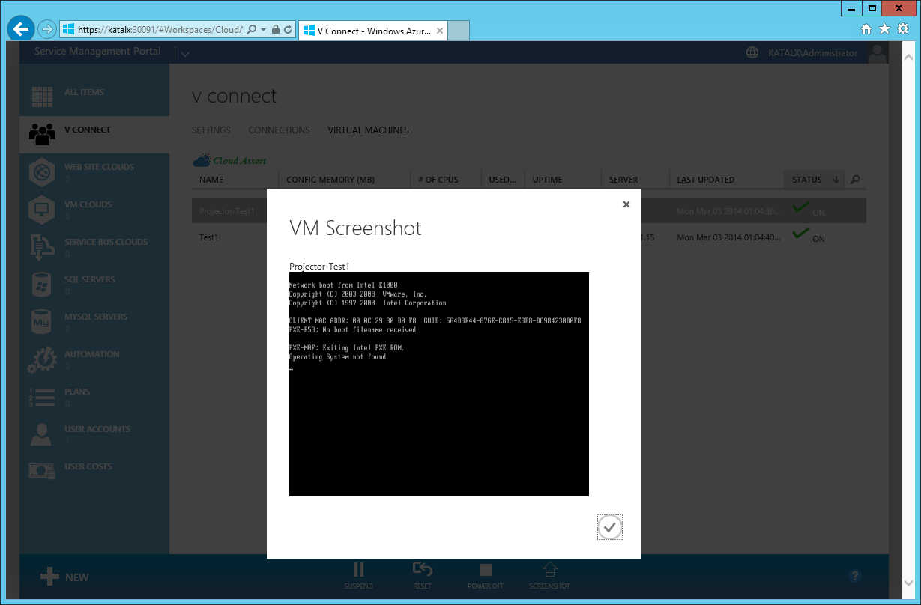921x605 pixels.
Task: Take a screenshot of the selected VM
Action: tap(549, 576)
